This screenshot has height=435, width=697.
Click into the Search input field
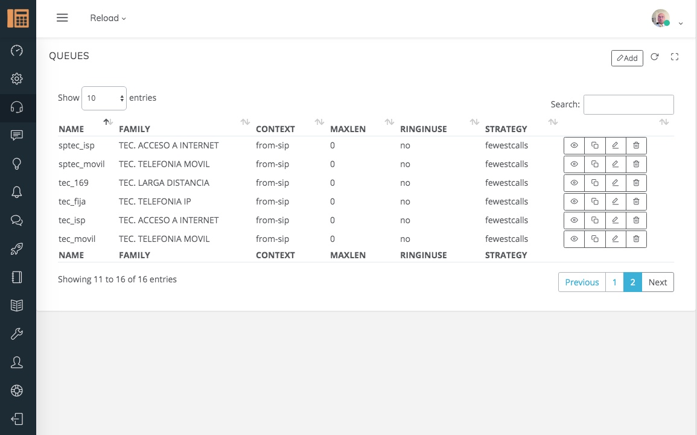(628, 104)
